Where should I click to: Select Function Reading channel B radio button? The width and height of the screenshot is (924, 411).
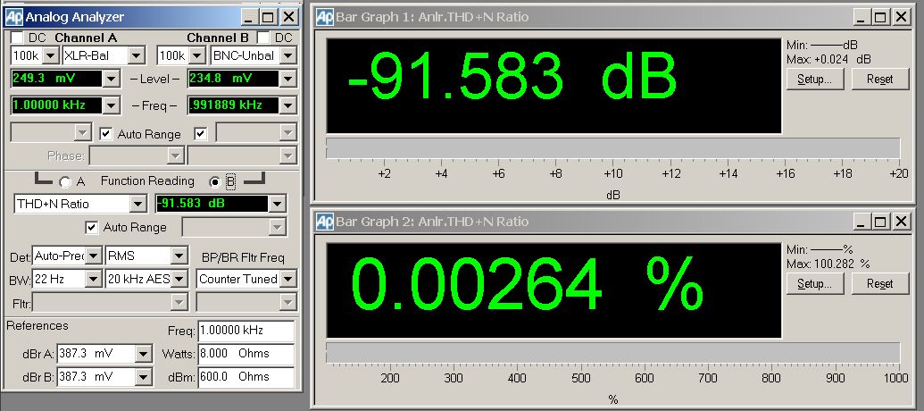[x=215, y=182]
